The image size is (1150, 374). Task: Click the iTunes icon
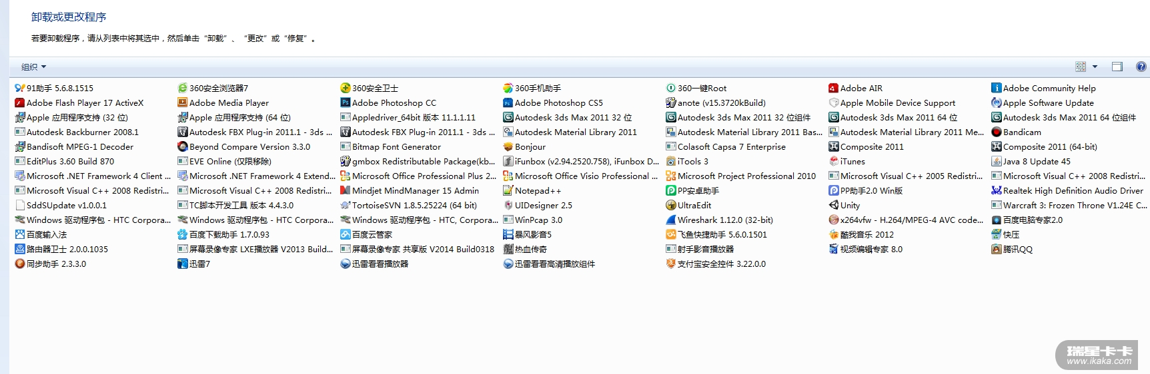pyautogui.click(x=834, y=161)
